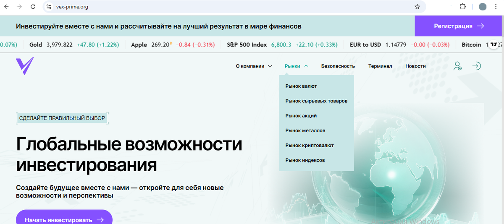Open the Безопасность page
Viewport: 504px width, 224px height.
click(338, 66)
